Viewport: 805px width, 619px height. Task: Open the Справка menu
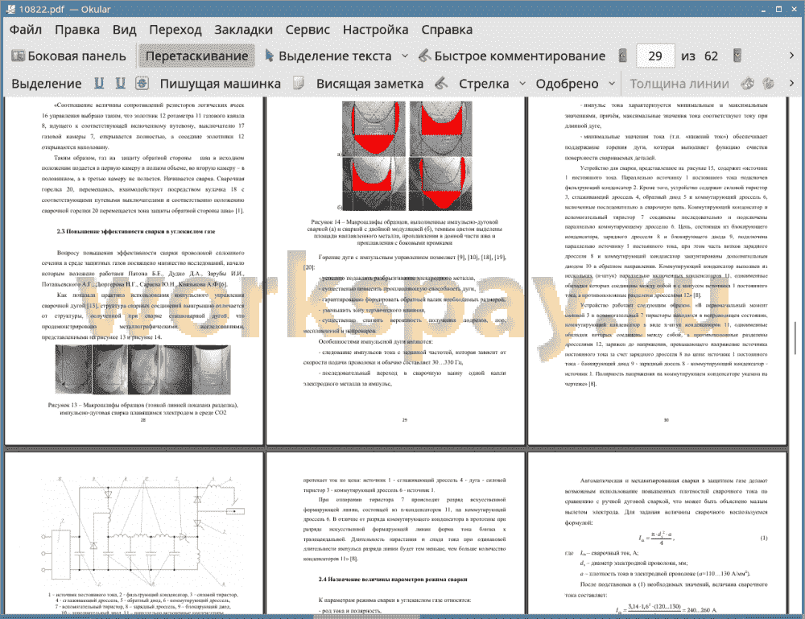click(x=447, y=30)
